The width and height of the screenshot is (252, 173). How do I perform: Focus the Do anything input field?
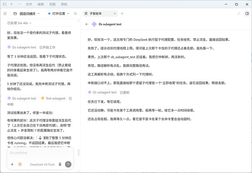(40, 153)
